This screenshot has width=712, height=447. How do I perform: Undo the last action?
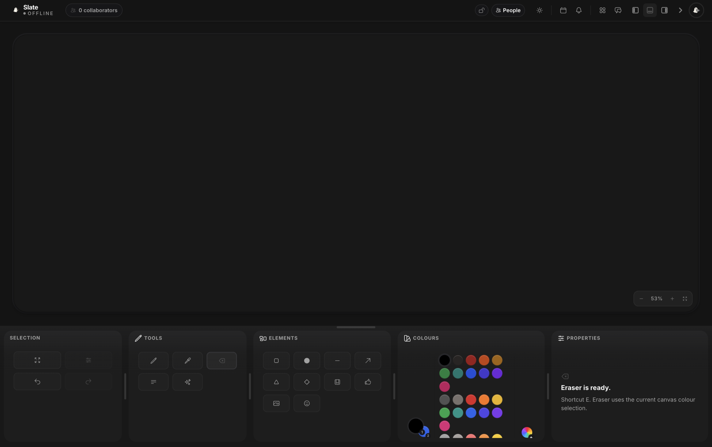pos(37,382)
